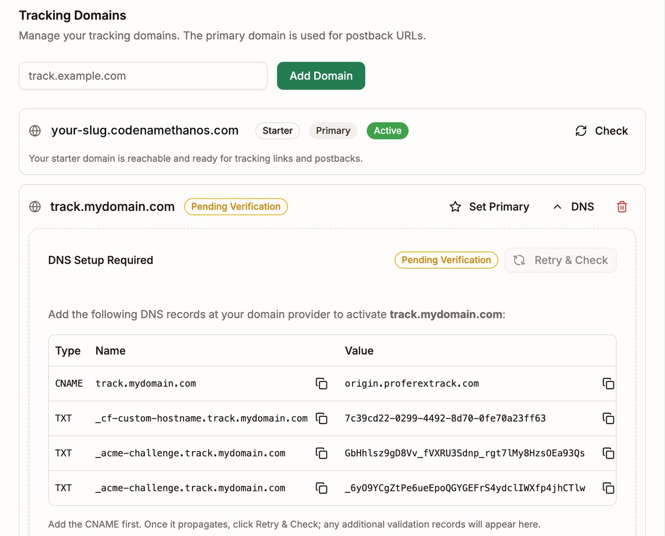Click the DNS Setup Required heading
Viewport: 665px width, 536px height.
point(101,260)
